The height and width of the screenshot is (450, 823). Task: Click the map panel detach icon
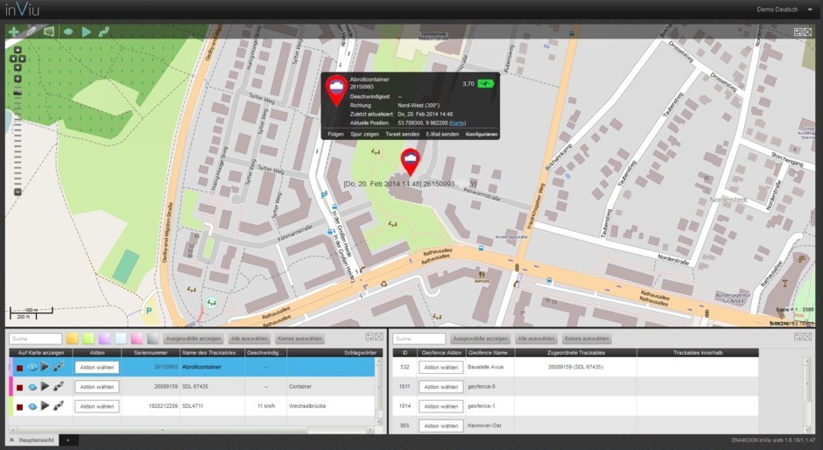798,32
